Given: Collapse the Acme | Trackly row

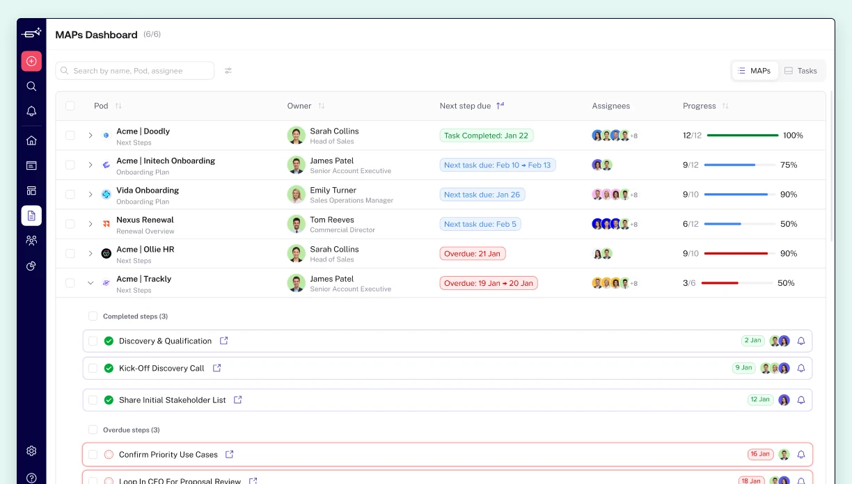Looking at the screenshot, I should 90,283.
